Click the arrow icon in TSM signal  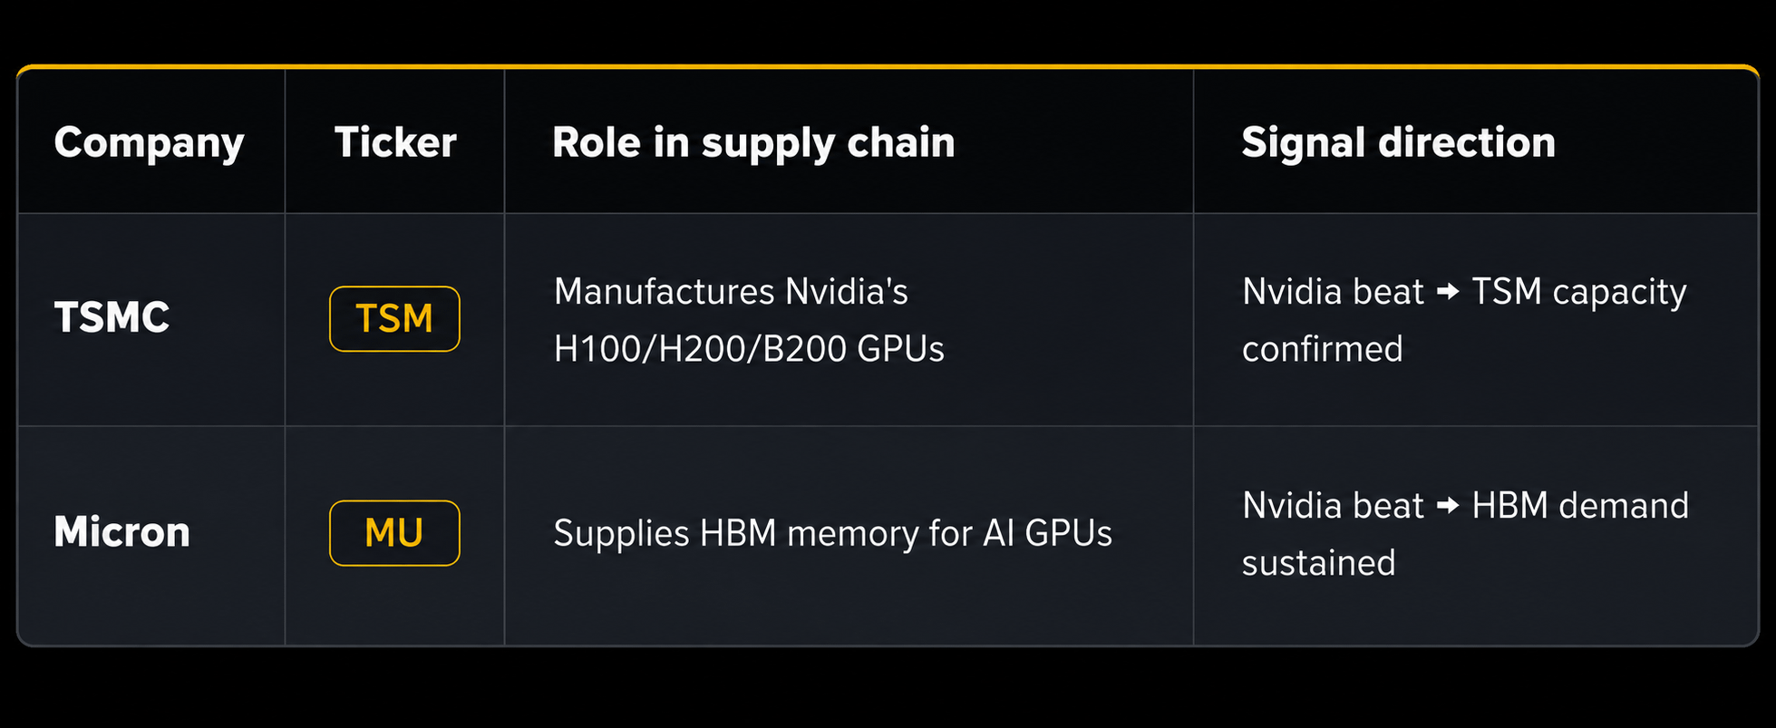1448,292
